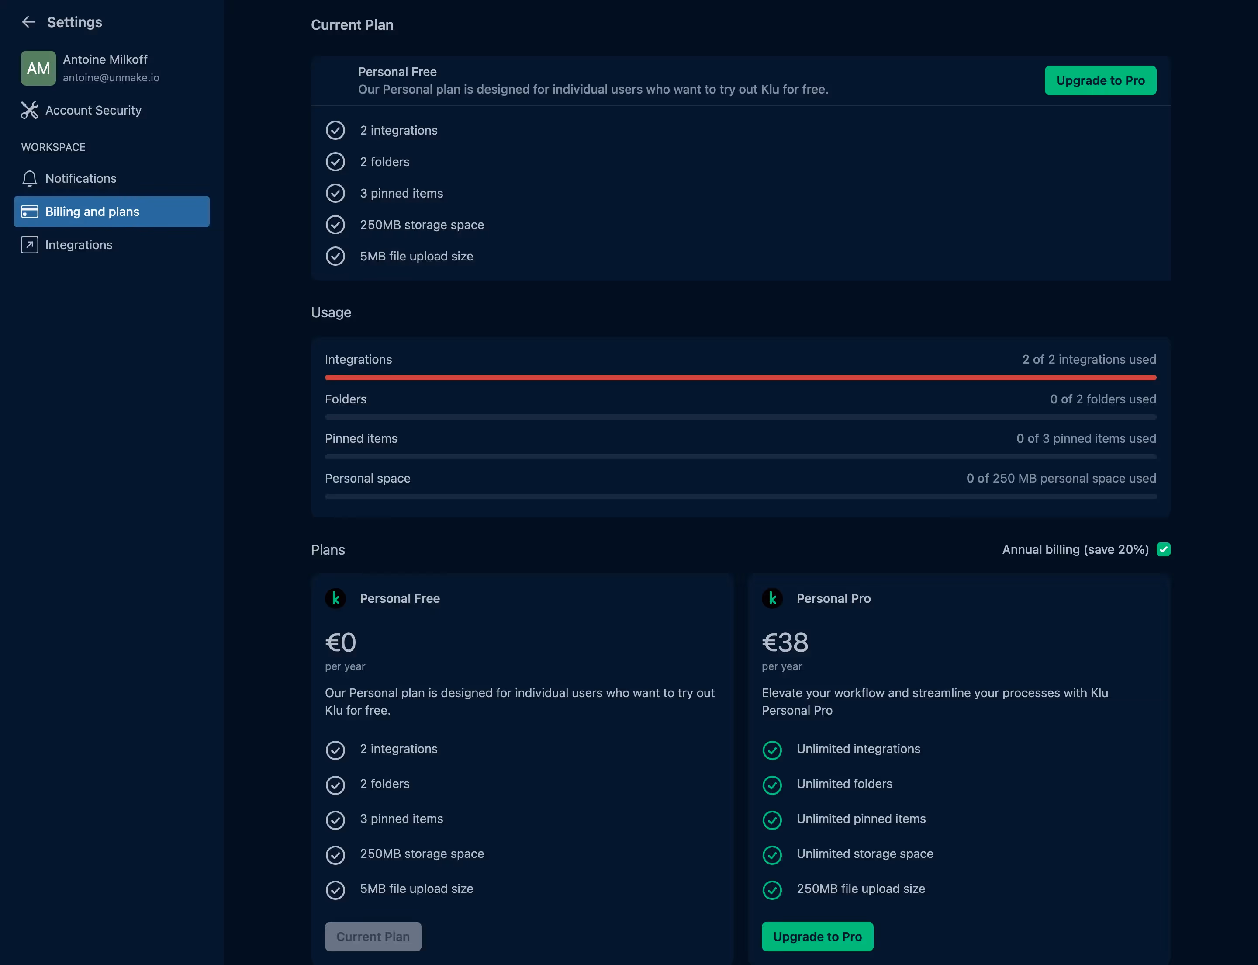
Task: Open the Notifications settings page
Action: pyautogui.click(x=81, y=178)
